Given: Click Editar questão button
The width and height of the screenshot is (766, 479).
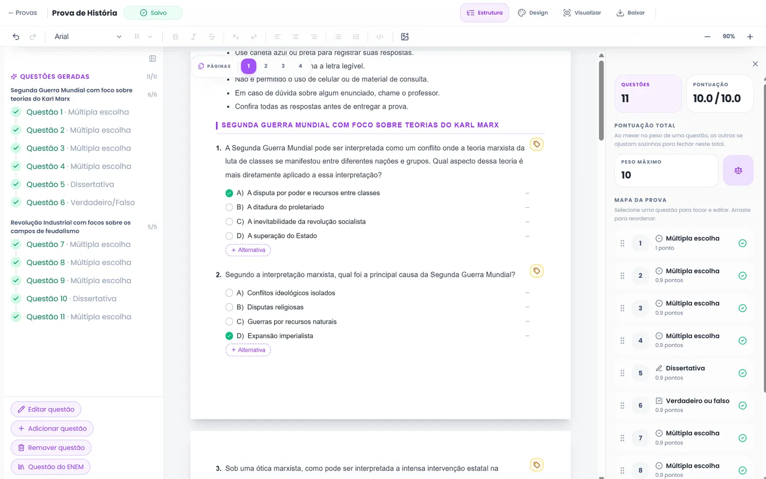Looking at the screenshot, I should pos(46,409).
